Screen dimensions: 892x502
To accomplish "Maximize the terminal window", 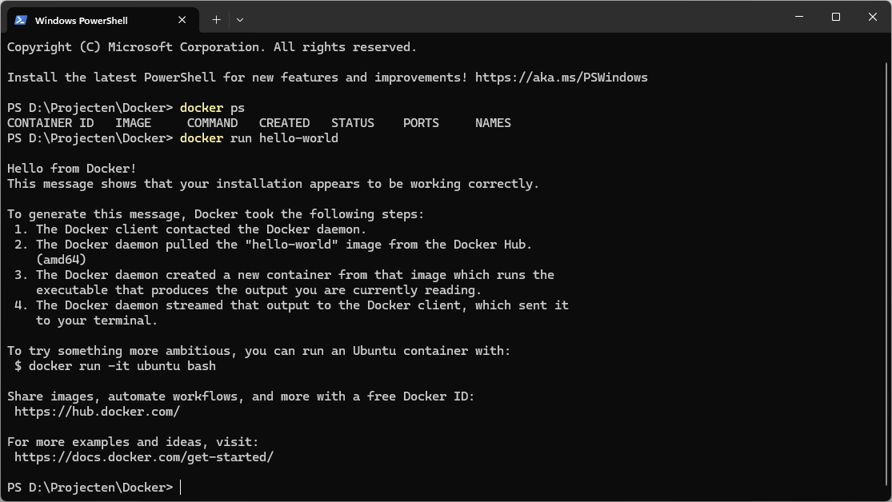I will 836,17.
